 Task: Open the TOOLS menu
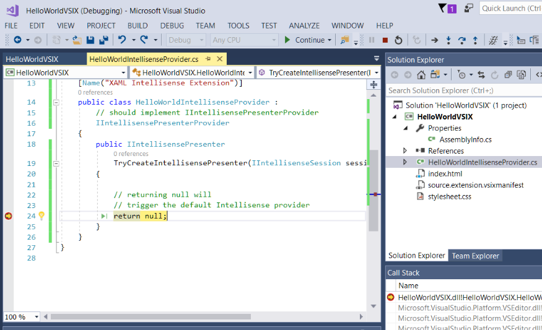pos(238,25)
